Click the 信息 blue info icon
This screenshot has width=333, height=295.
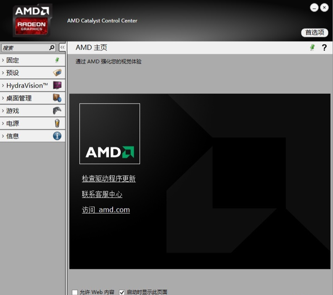pos(57,136)
